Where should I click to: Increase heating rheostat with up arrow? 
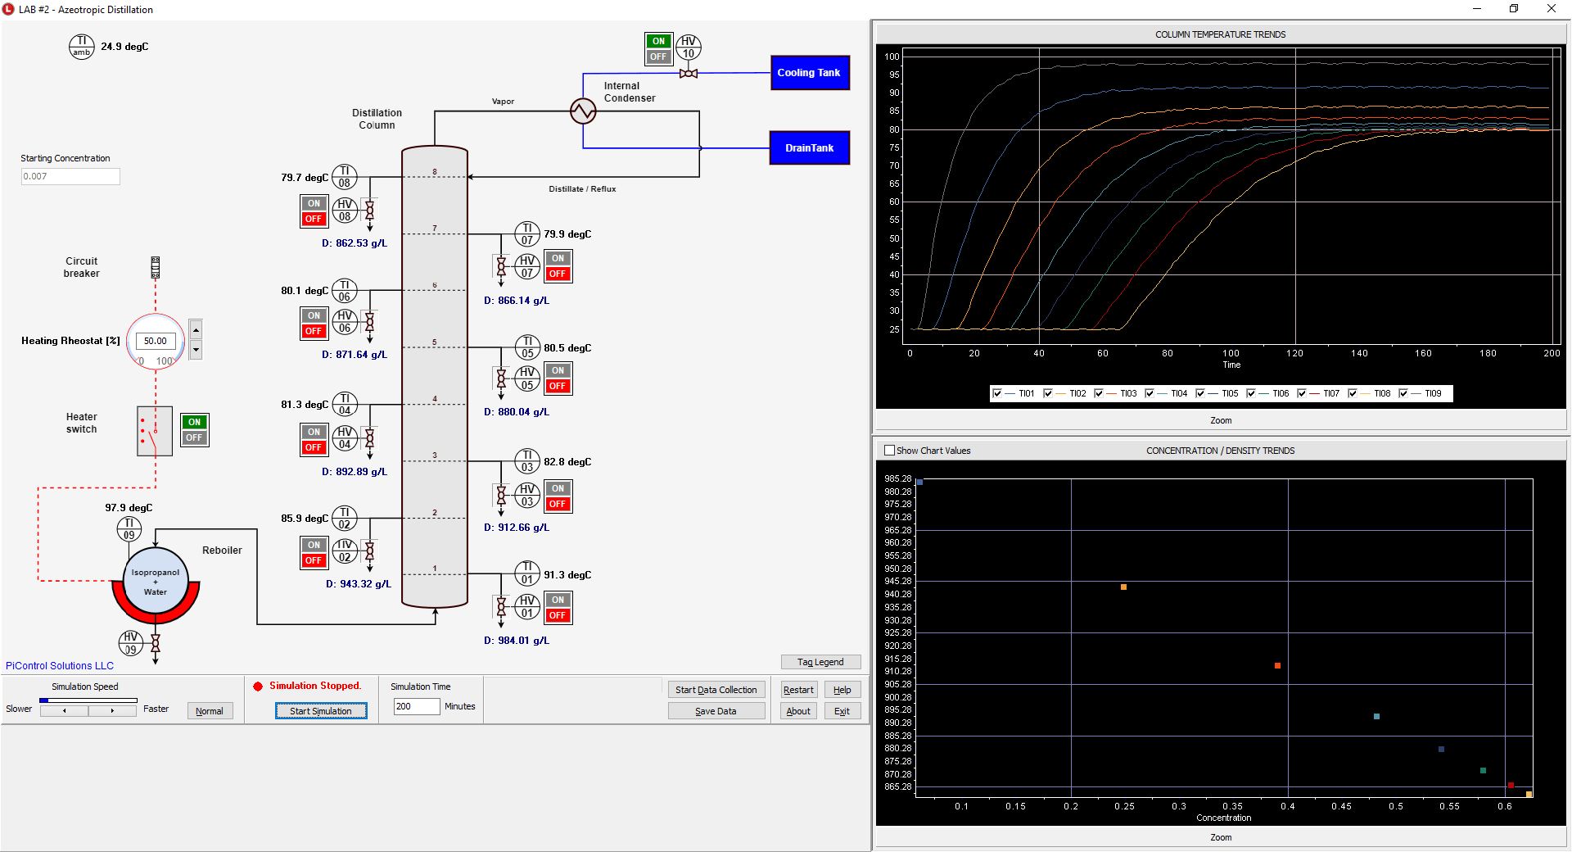pos(196,329)
